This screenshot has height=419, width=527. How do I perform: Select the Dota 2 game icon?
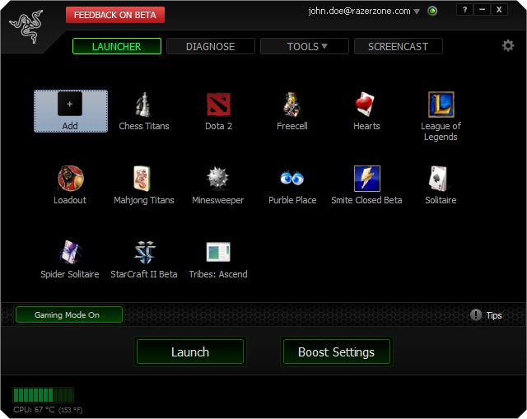click(218, 105)
